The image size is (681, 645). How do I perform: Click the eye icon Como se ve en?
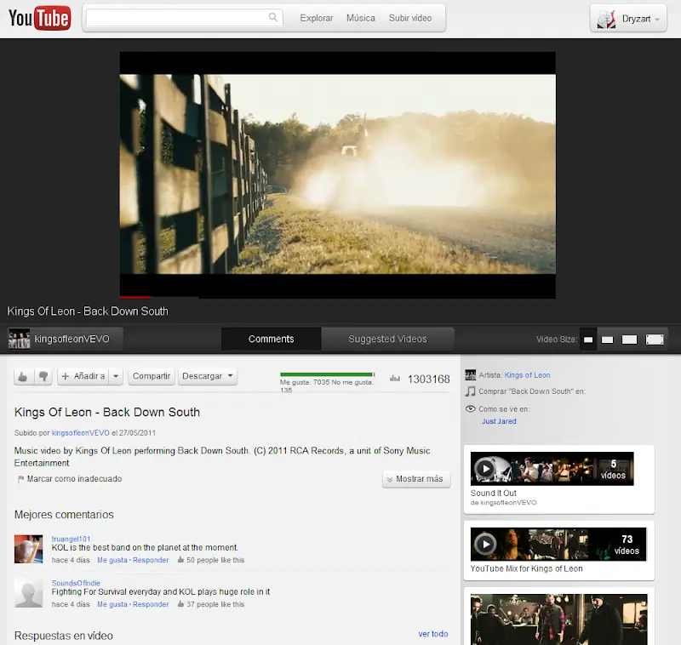pos(471,409)
